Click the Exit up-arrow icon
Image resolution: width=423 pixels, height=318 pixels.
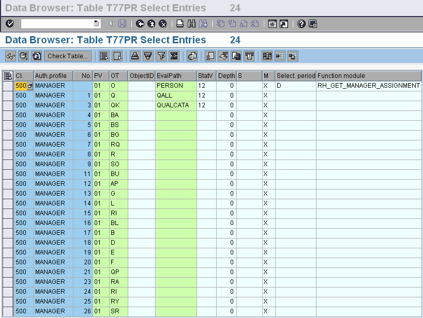(152, 24)
